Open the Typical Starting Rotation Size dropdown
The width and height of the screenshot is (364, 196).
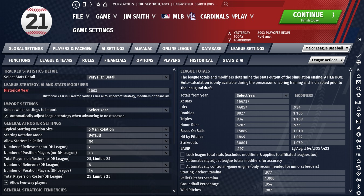click(x=128, y=129)
